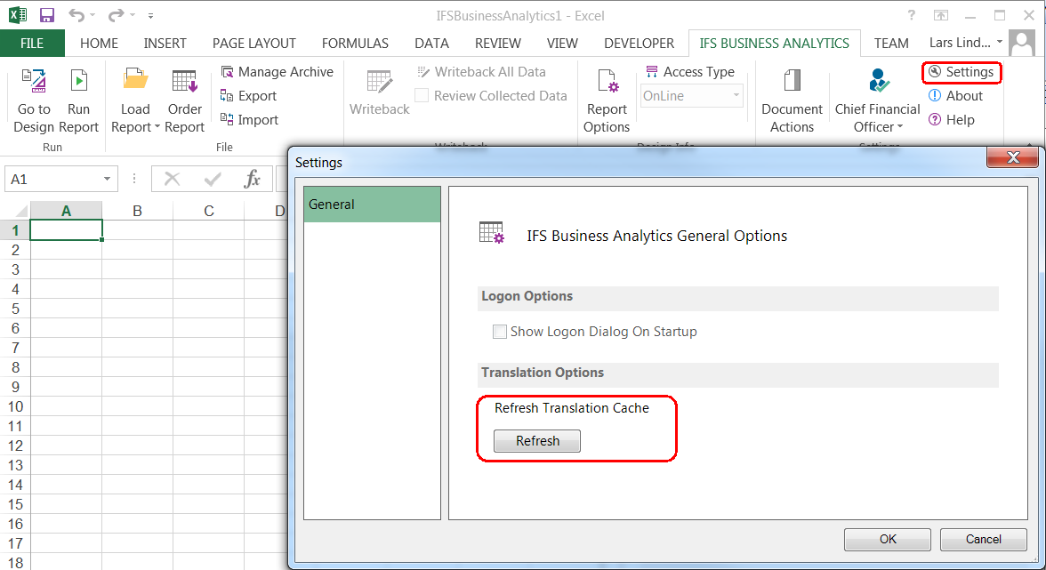Select General in the Settings sidebar

[x=372, y=205]
